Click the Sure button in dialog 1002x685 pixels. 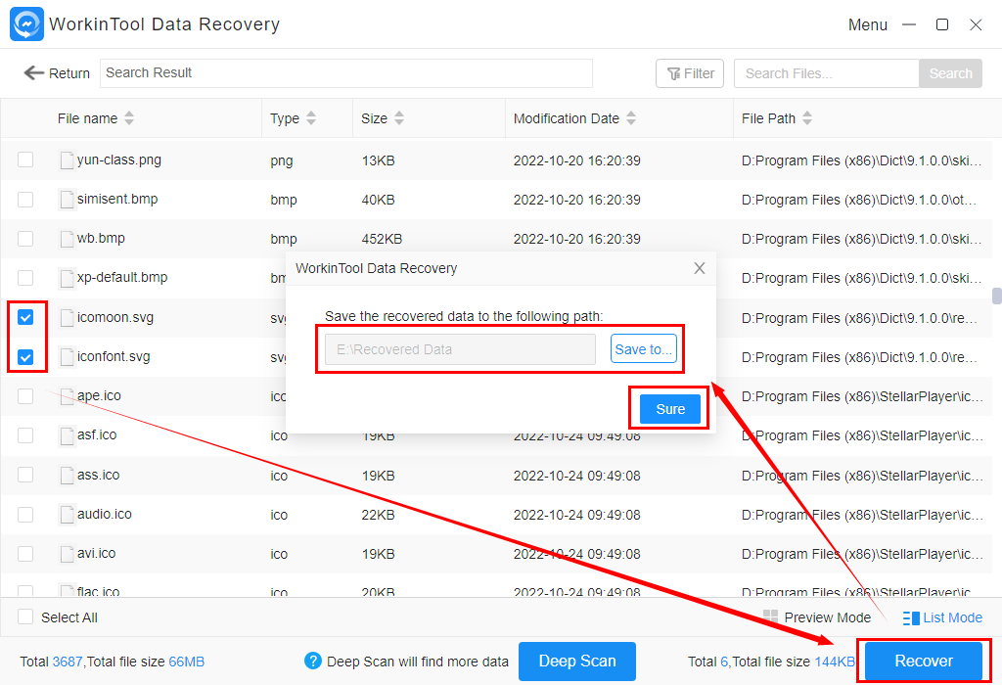670,409
